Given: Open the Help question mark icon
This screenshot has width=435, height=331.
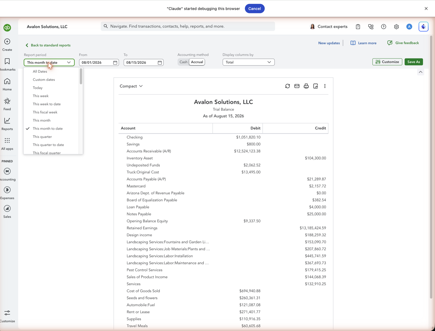Looking at the screenshot, I should pyautogui.click(x=383, y=27).
